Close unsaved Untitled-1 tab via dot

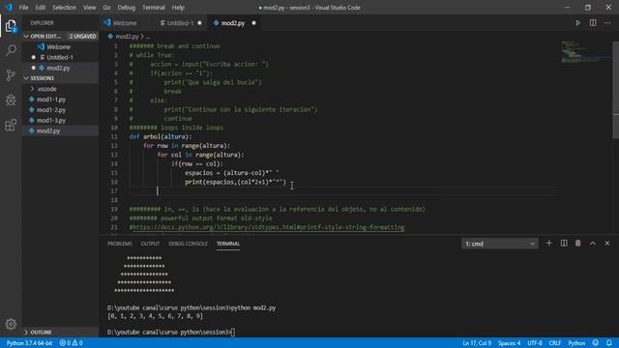199,23
